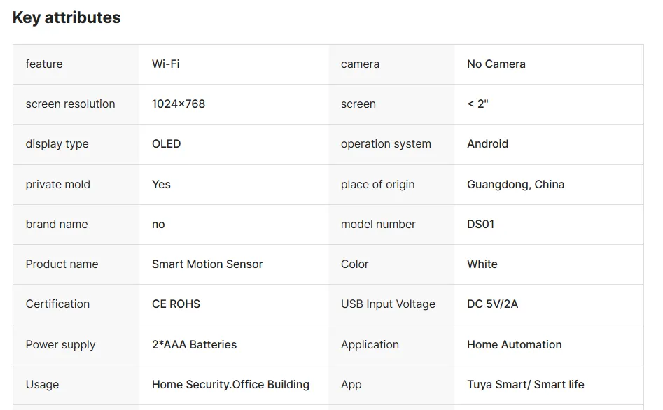Click the Home Security.Office Building usage value
This screenshot has width=663, height=410.
pyautogui.click(x=230, y=385)
